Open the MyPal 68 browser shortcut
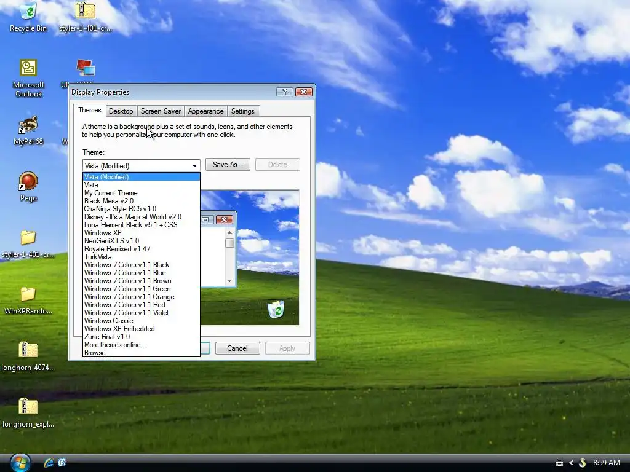630x472 pixels. coord(28,130)
